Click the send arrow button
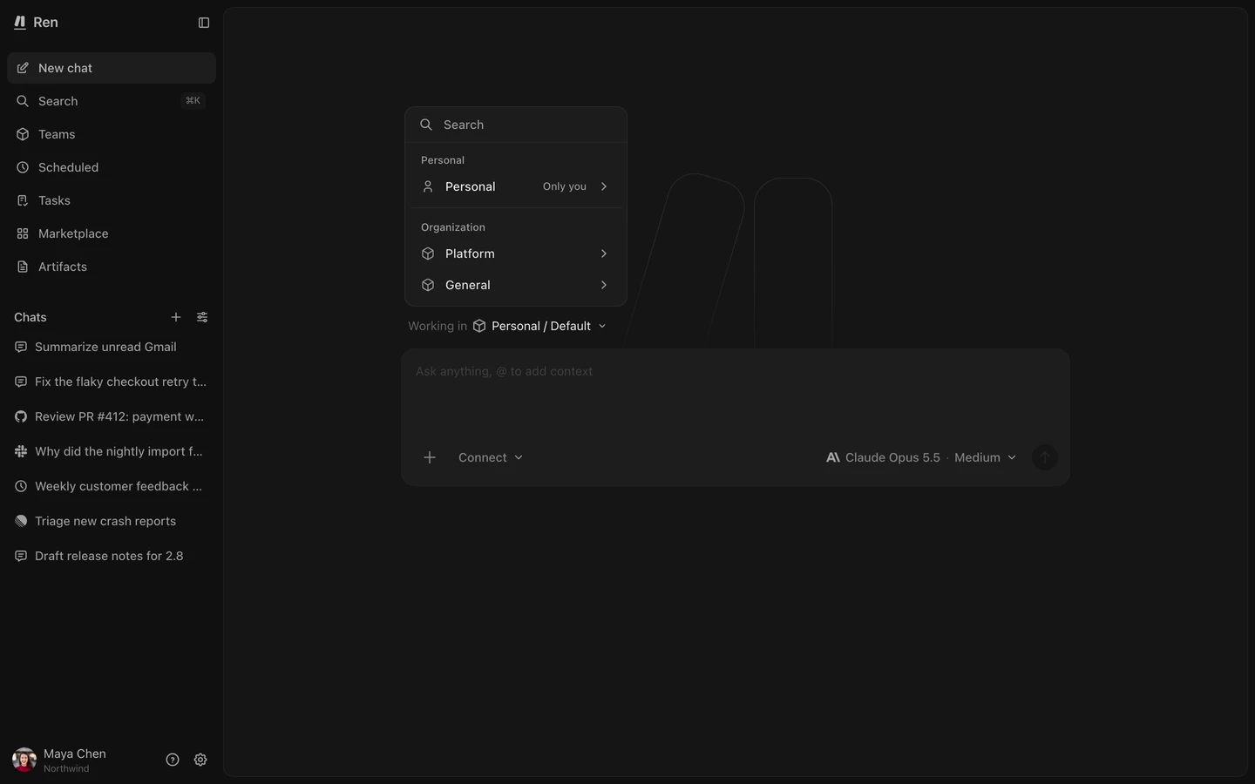1255x784 pixels. (x=1045, y=457)
